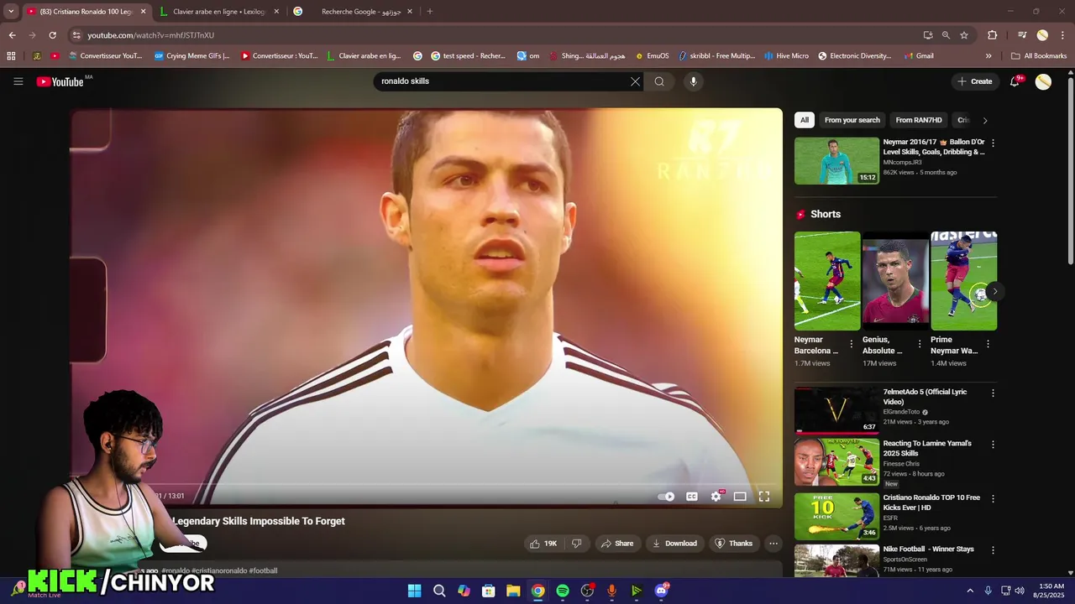
Task: Open Spotify from the taskbar
Action: [563, 591]
